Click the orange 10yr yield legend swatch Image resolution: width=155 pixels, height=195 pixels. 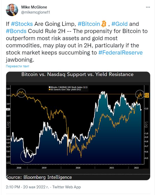point(50,89)
